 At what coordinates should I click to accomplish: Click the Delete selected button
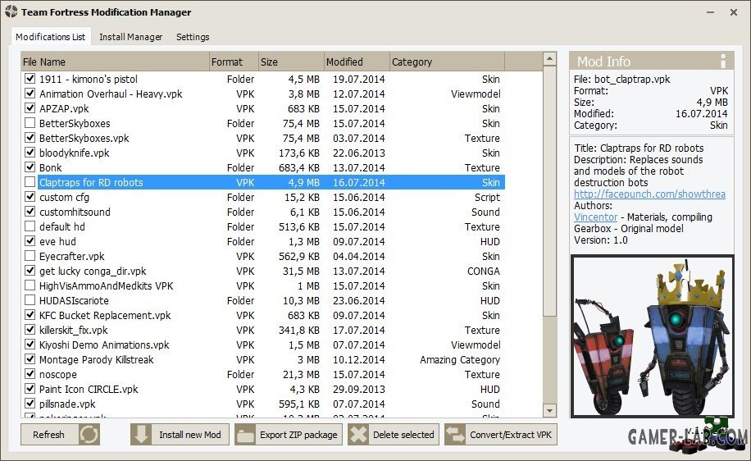pos(394,435)
